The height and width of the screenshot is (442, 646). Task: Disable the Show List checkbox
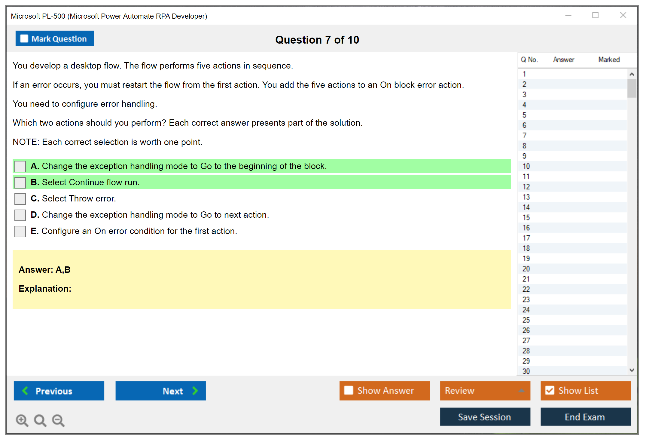tap(550, 390)
